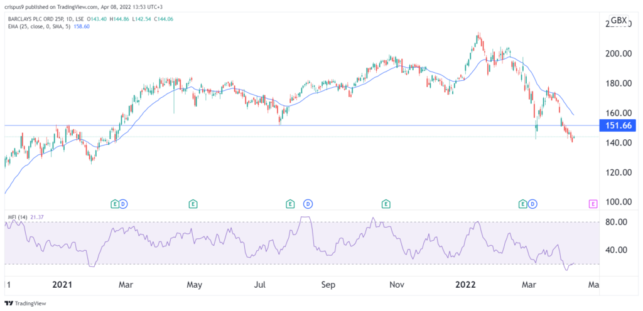
Task: Click the 200.00 price axis label
Action: (618, 53)
